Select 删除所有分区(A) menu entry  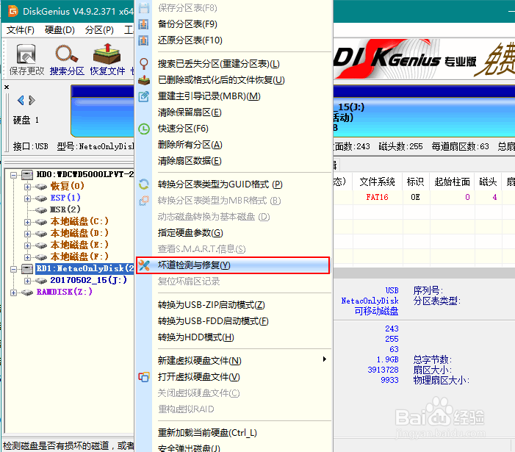190,145
